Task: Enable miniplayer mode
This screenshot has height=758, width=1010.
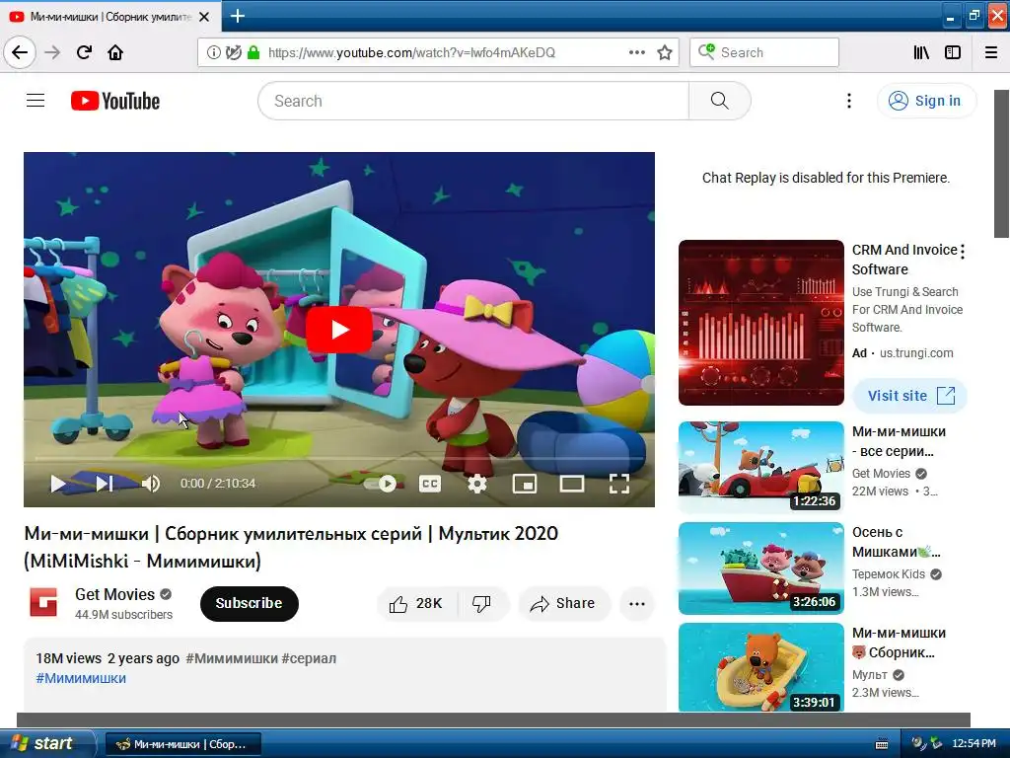Action: (525, 483)
